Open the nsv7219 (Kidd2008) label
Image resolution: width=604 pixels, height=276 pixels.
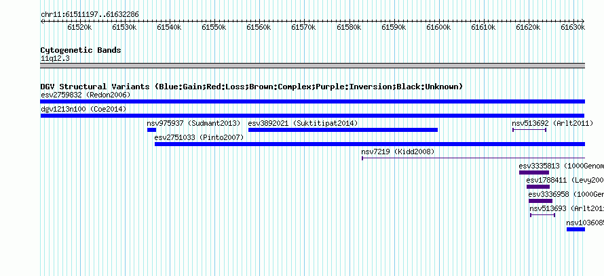[398, 152]
